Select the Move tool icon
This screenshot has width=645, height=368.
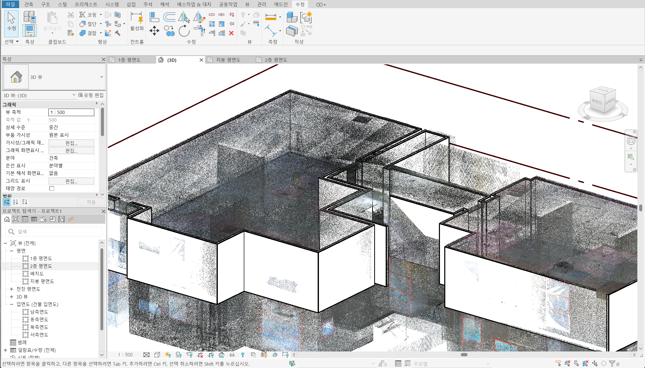pos(154,31)
